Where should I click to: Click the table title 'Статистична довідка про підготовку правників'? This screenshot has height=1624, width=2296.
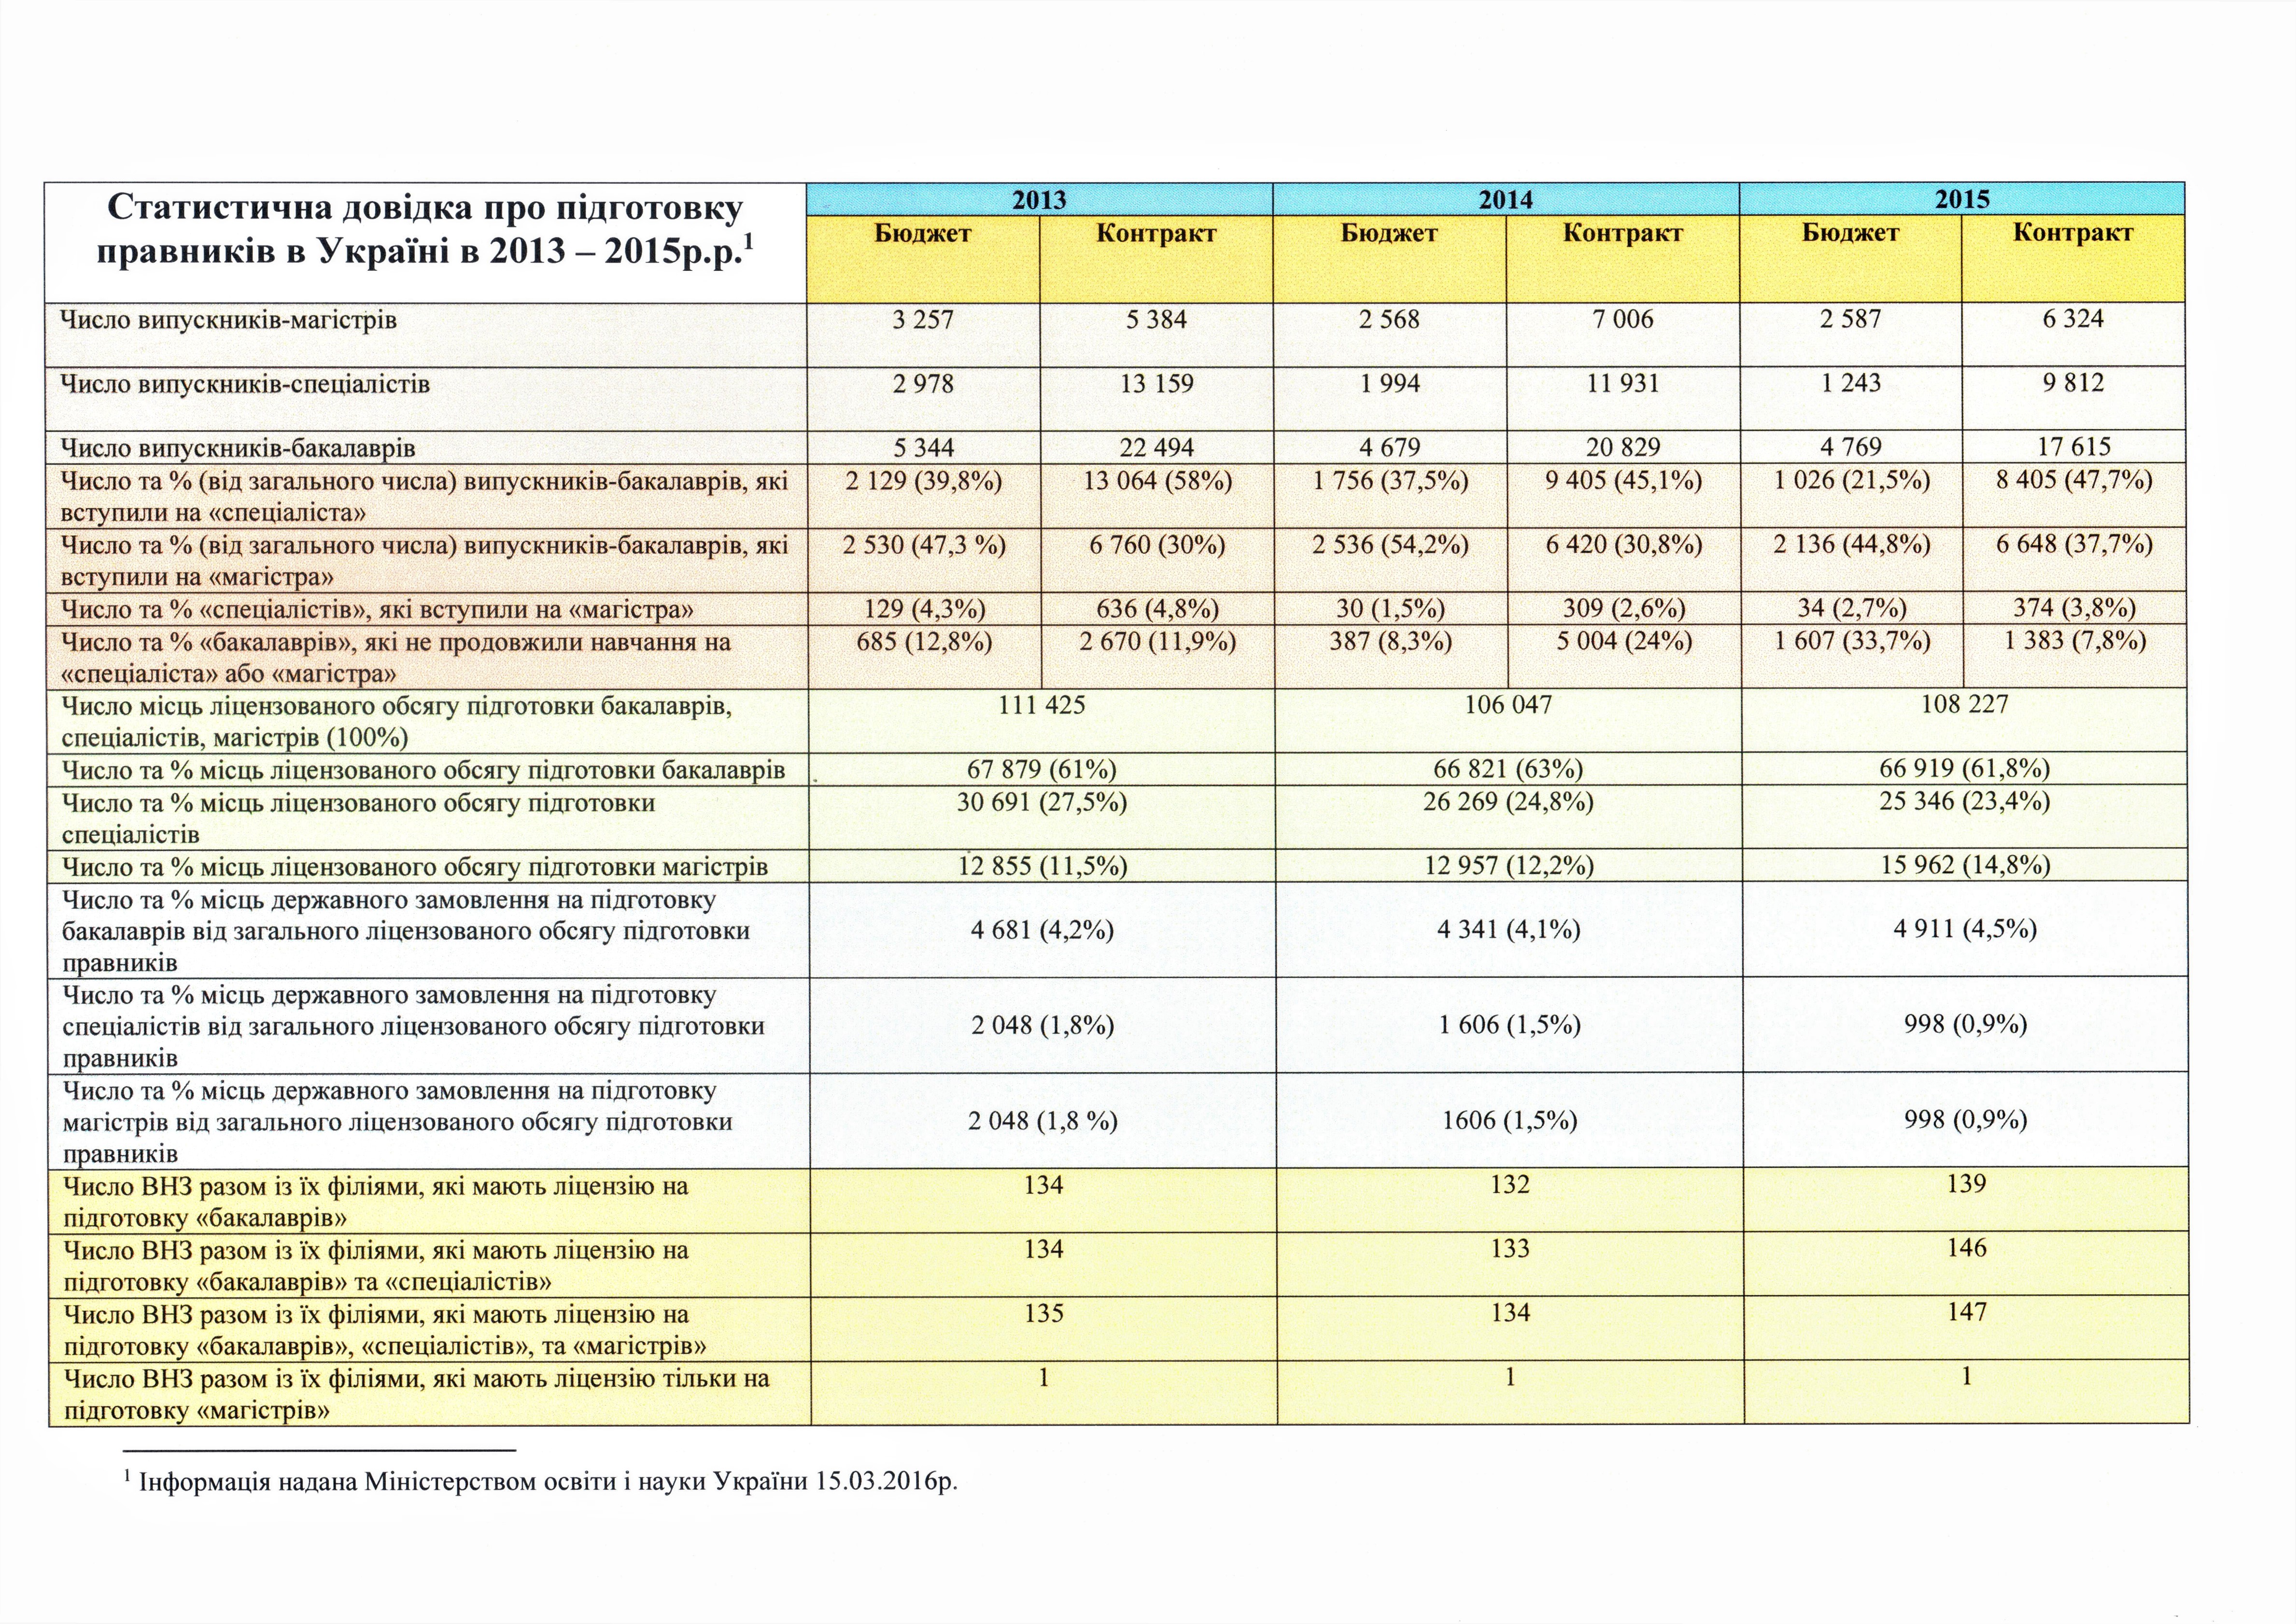click(425, 229)
